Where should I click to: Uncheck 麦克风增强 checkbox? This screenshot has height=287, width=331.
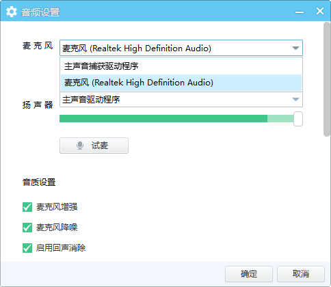click(27, 207)
